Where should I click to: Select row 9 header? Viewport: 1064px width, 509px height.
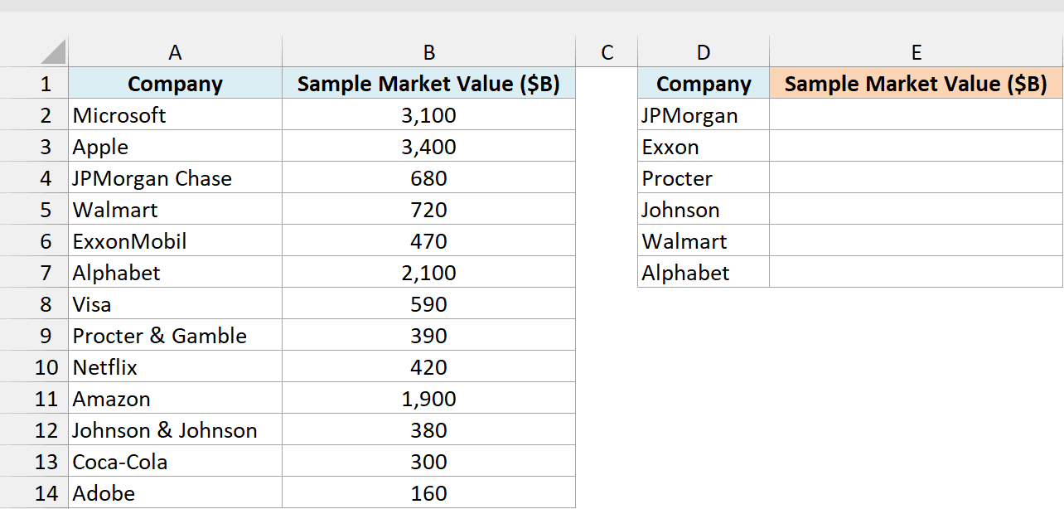point(34,336)
